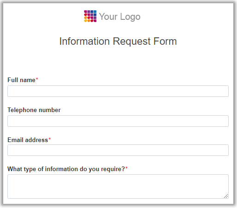Click the Full name label
Image resolution: width=237 pixels, height=208 pixels.
coord(21,80)
